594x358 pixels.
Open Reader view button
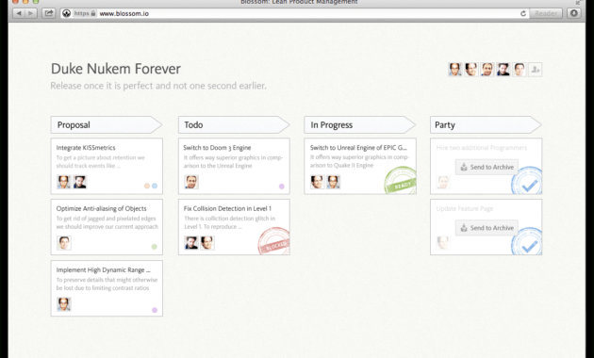click(x=546, y=13)
